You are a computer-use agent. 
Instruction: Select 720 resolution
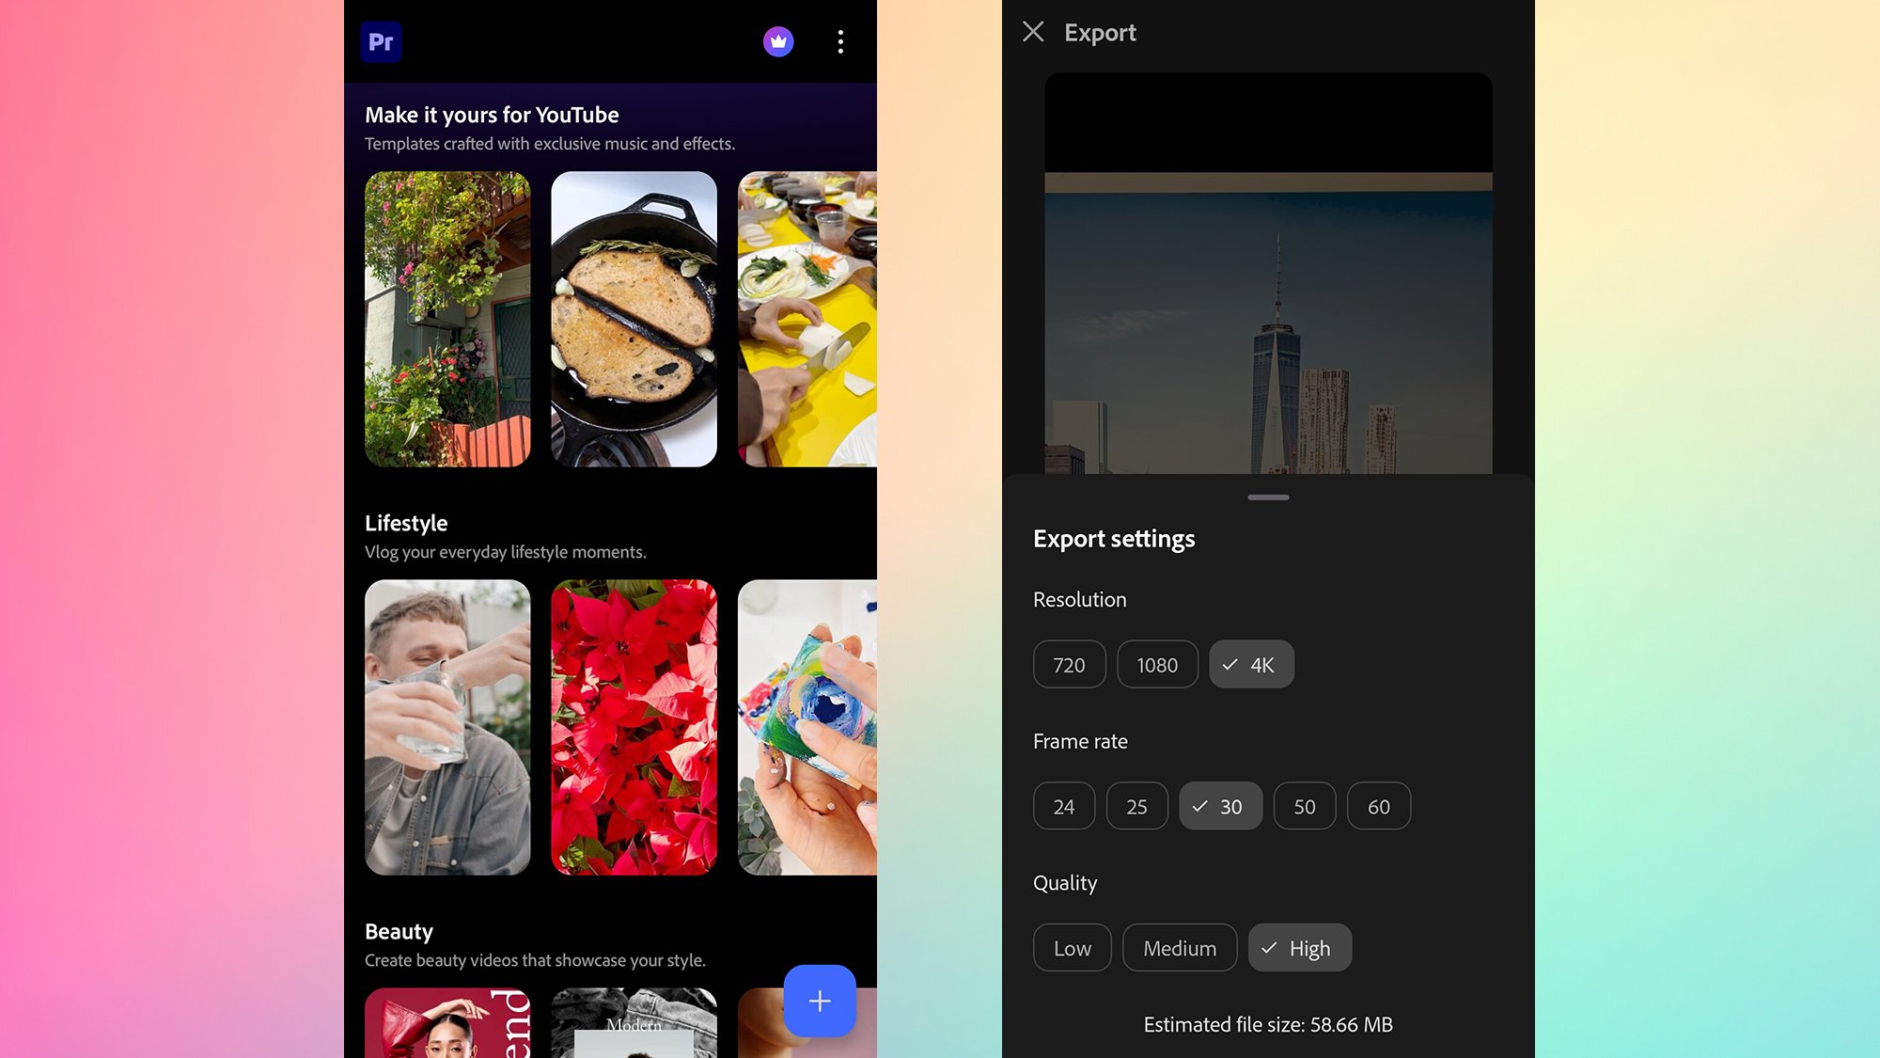coord(1069,664)
